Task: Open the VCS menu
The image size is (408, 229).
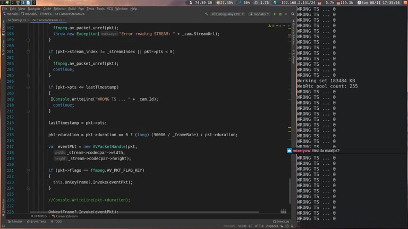Action: [110, 8]
